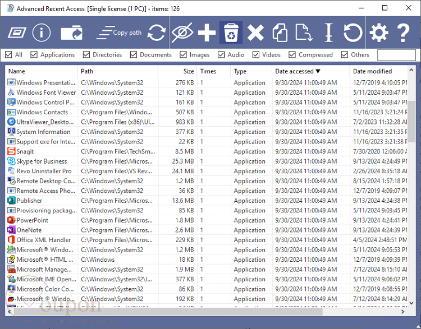
Task: Select Remote Desktop Co... entry
Action: 206,181
